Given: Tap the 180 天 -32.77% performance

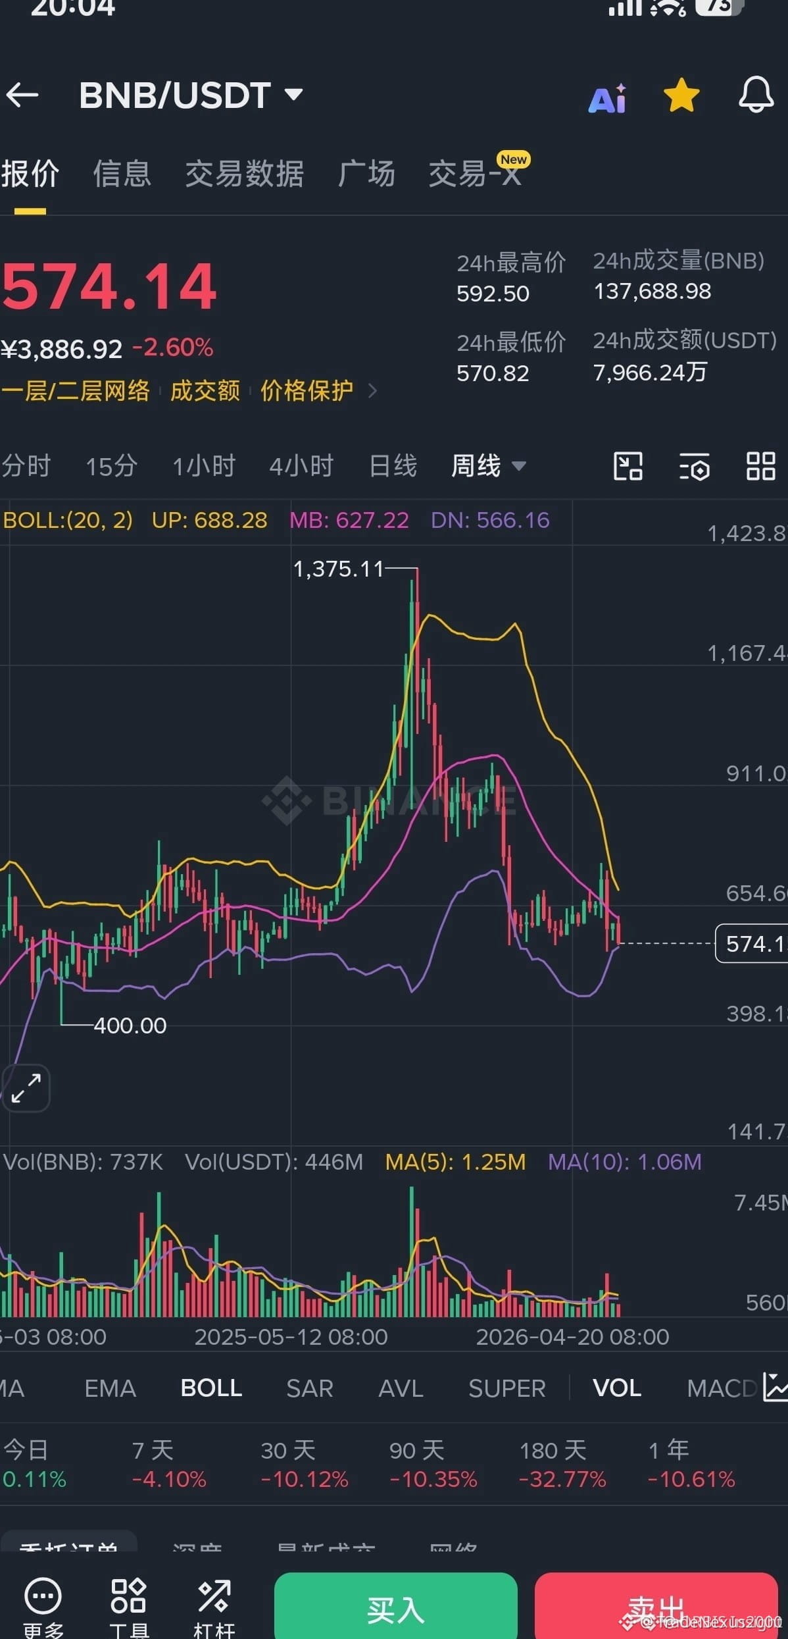Looking at the screenshot, I should (x=562, y=1465).
